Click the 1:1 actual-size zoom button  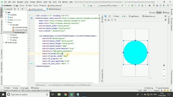click(164, 76)
